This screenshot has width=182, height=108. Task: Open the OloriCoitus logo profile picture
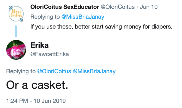(16, 14)
